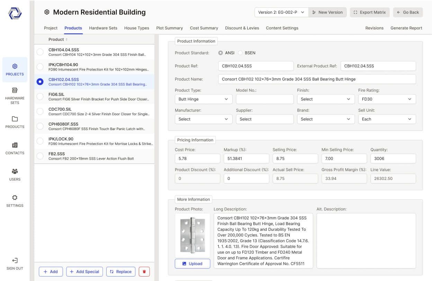Open the Revisions link
This screenshot has width=432, height=281.
(x=375, y=28)
